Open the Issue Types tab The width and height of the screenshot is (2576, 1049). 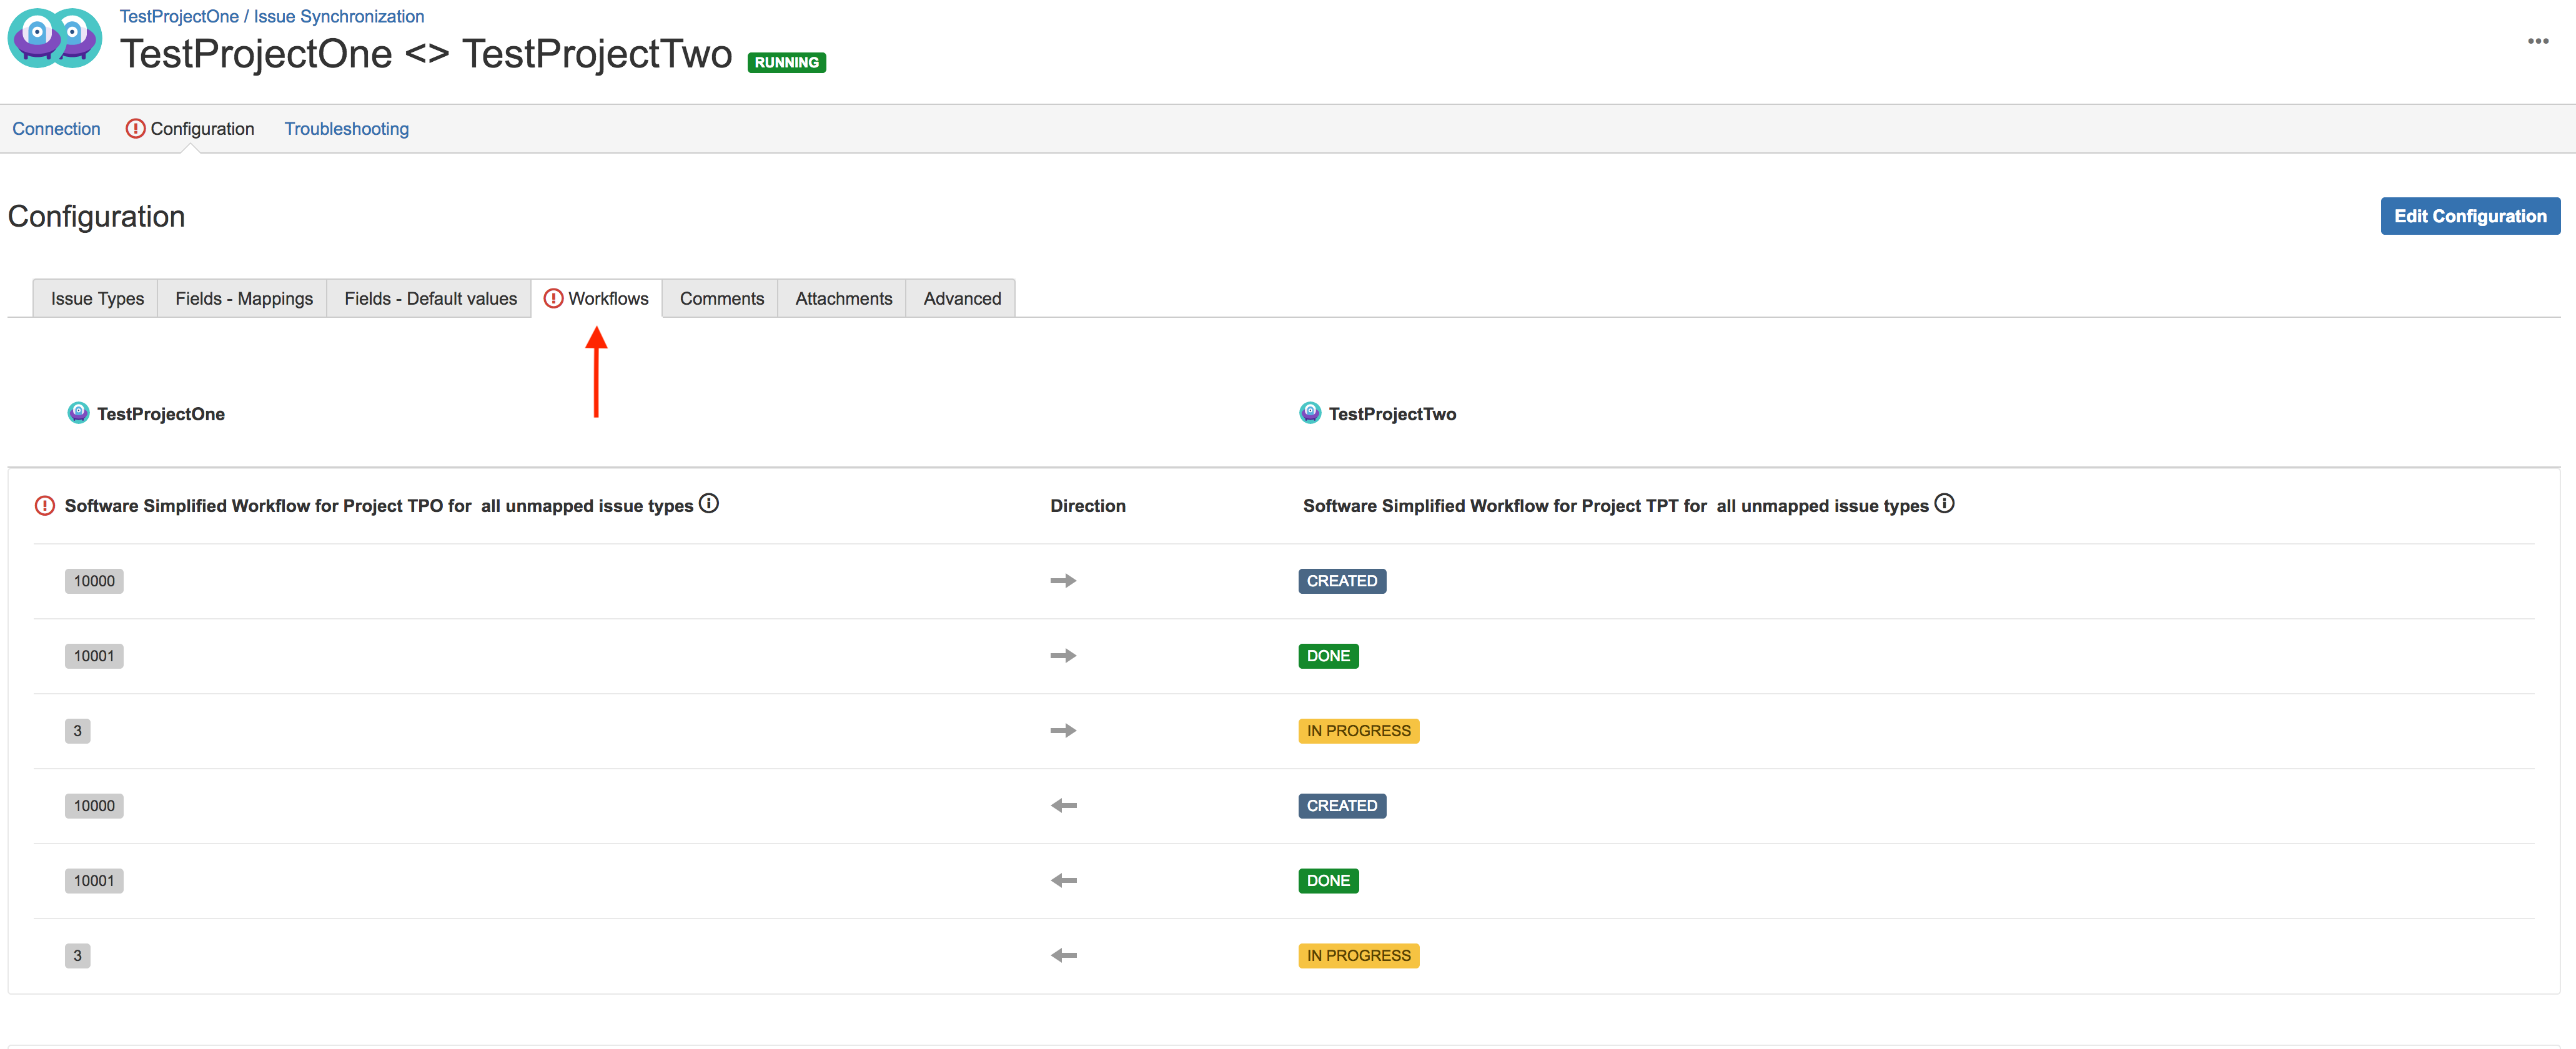click(97, 298)
